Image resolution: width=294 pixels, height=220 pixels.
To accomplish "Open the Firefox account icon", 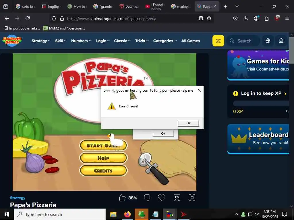I will pyautogui.click(x=256, y=18).
